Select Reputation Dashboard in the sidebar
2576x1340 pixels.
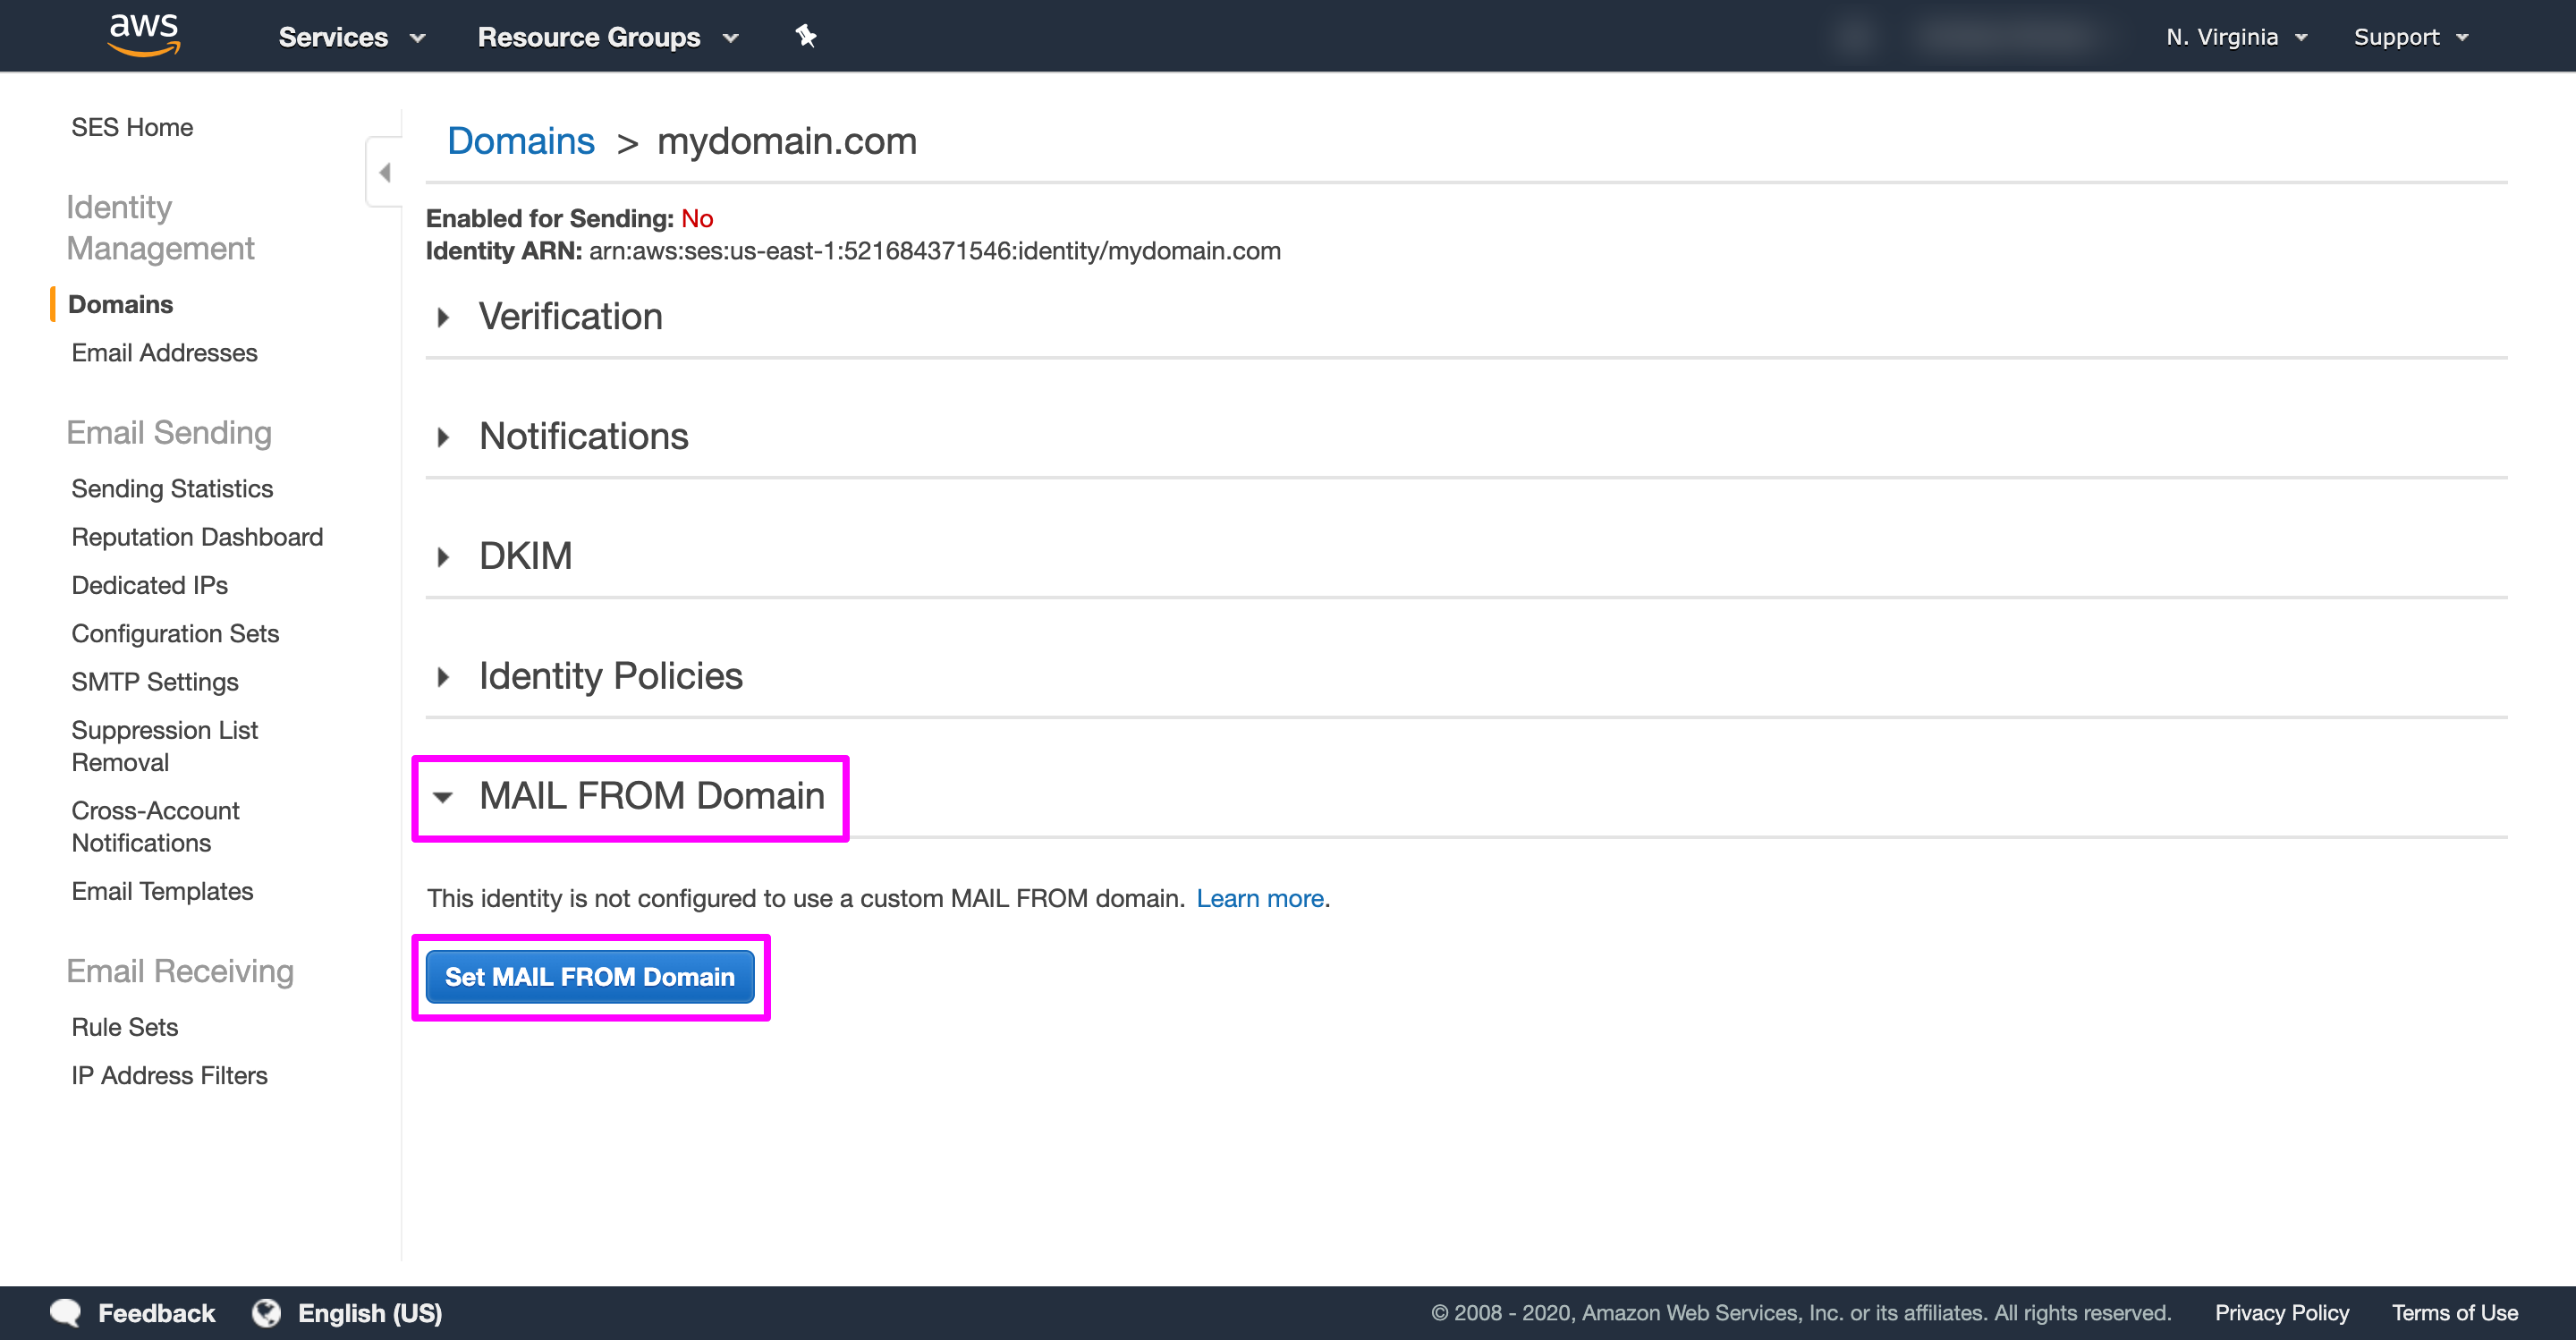[196, 536]
